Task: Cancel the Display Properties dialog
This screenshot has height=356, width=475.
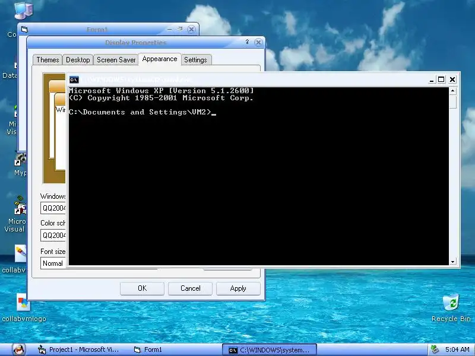Action: [x=190, y=288]
